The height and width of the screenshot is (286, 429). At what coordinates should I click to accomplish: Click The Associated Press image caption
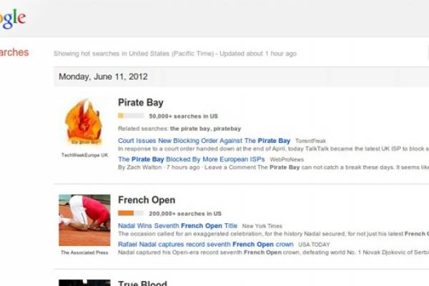coord(84,252)
